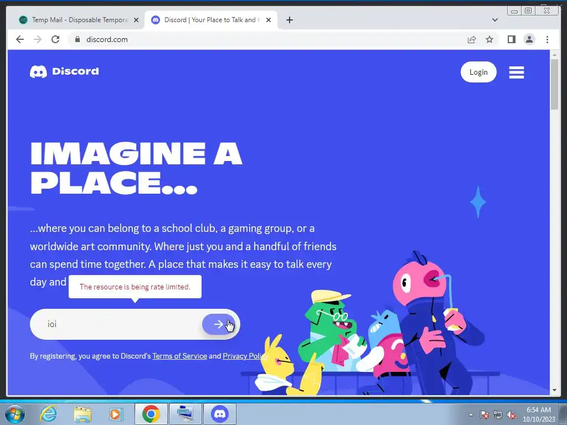View site info via padlock icon
Viewport: 567px width, 425px height.
point(77,39)
